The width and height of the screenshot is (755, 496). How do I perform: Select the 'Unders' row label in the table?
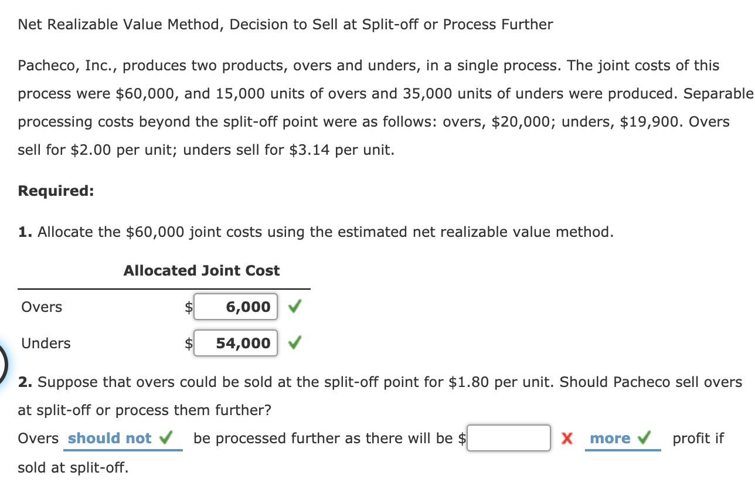point(45,343)
